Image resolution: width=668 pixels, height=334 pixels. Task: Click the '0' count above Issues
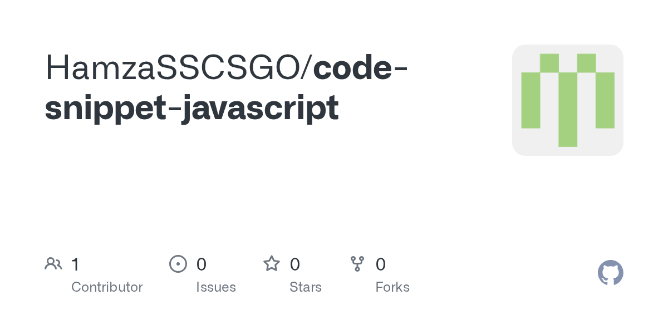click(202, 264)
